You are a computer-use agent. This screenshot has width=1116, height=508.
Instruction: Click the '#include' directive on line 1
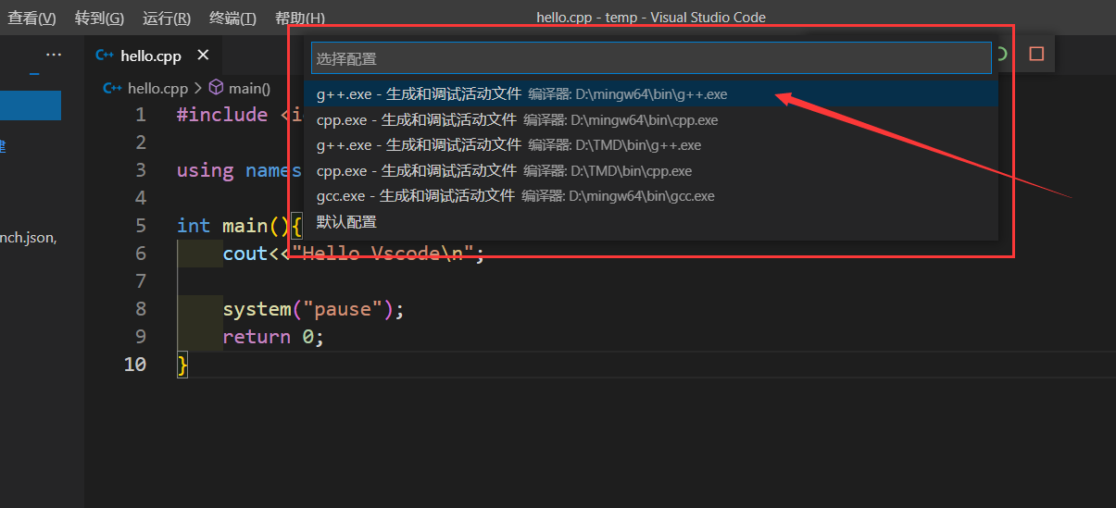(221, 115)
